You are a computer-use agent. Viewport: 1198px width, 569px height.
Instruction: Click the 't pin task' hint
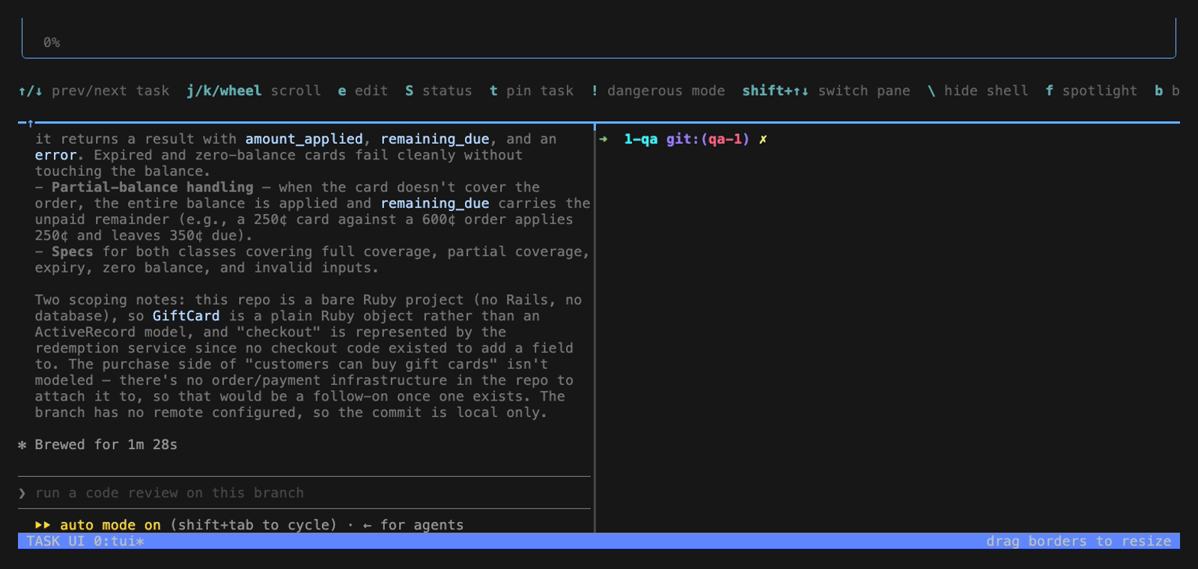[532, 91]
